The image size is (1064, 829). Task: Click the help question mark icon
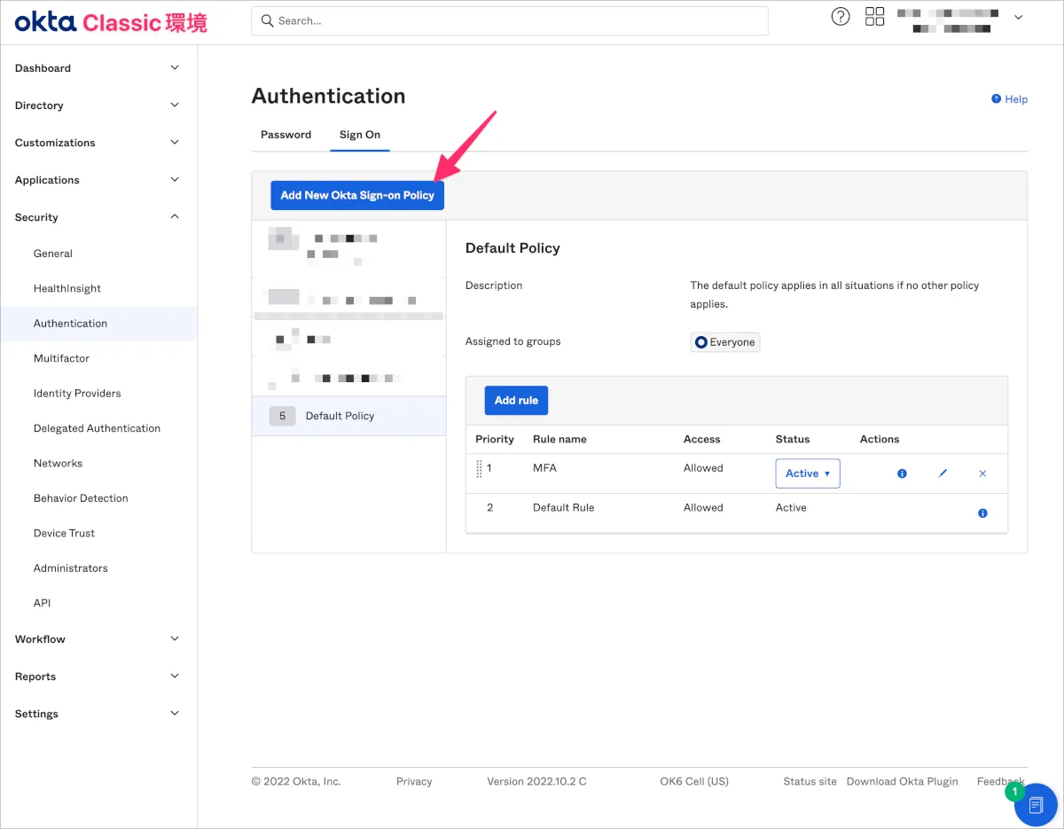tap(840, 17)
